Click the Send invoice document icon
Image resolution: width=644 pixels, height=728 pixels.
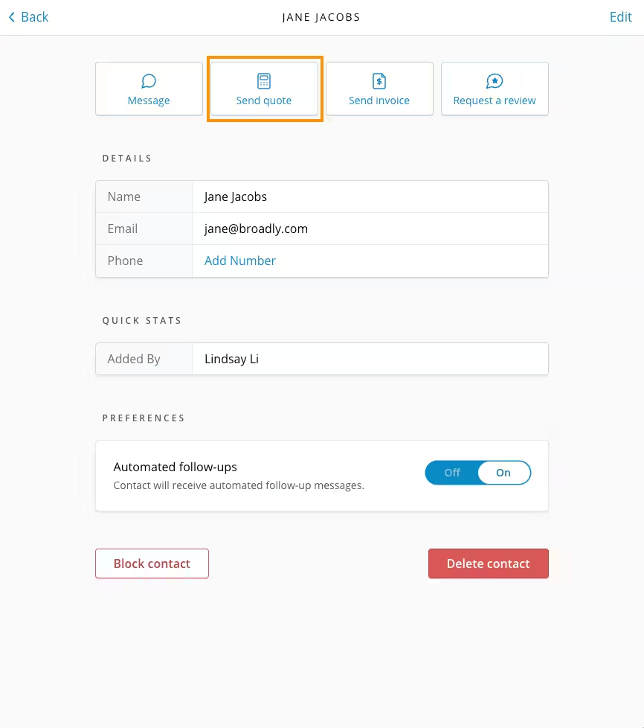379,81
